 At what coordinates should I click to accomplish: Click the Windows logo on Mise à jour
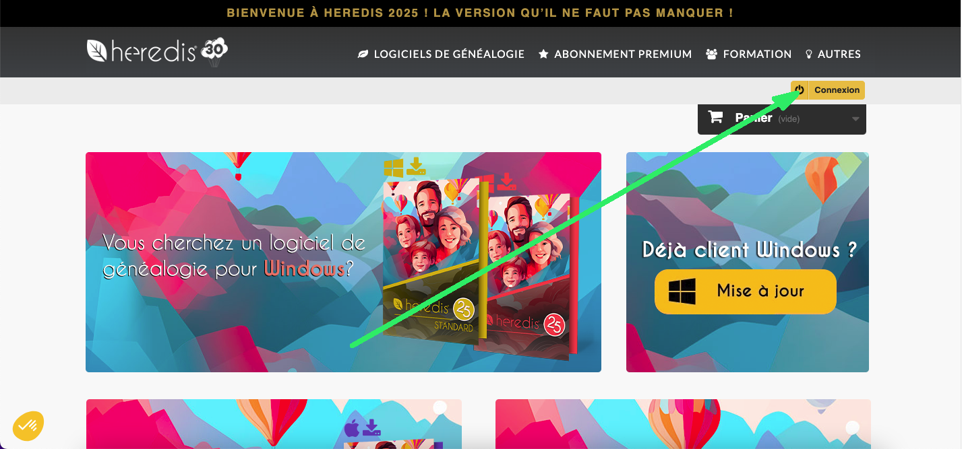click(x=682, y=291)
